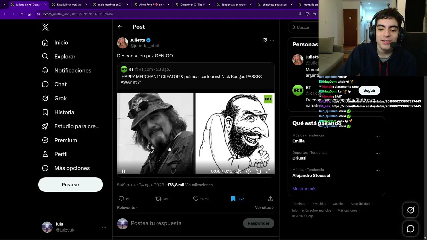Open the post's more options menu
Screen dimensions: 427x240
coord(272,40)
